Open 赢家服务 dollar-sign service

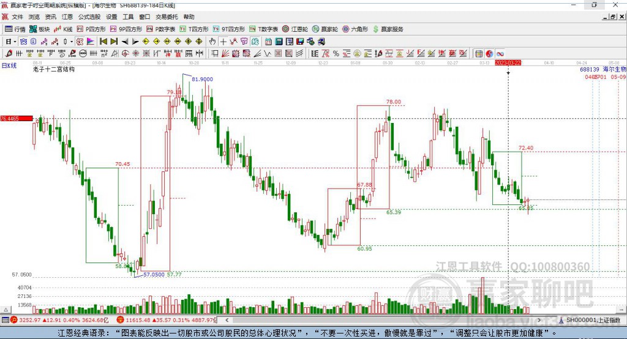(388, 29)
